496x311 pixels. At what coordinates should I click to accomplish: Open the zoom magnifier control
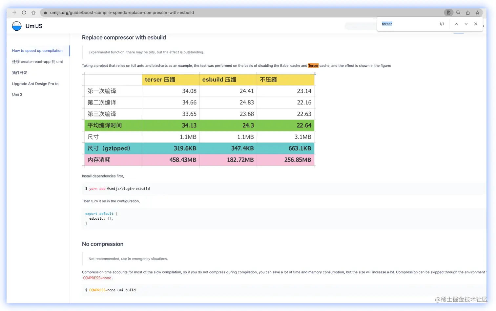click(x=458, y=12)
